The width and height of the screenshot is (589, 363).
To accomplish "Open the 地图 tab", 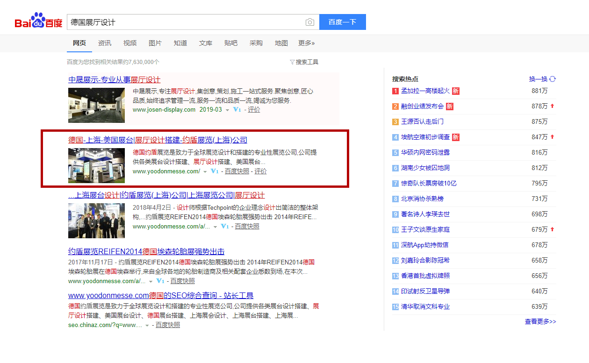I will coord(281,43).
